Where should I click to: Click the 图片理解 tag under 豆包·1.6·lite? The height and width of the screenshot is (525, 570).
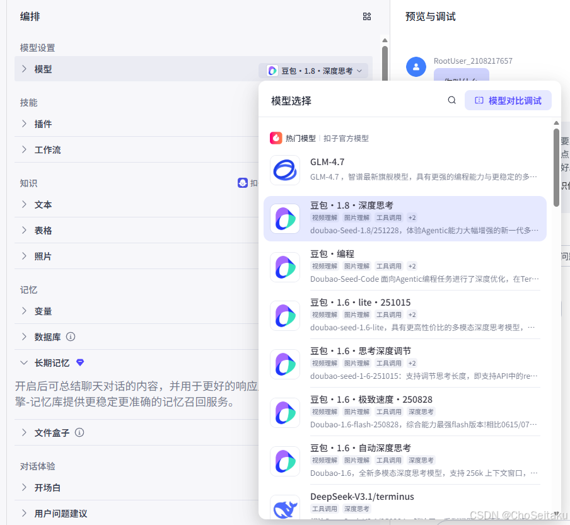pyautogui.click(x=357, y=314)
